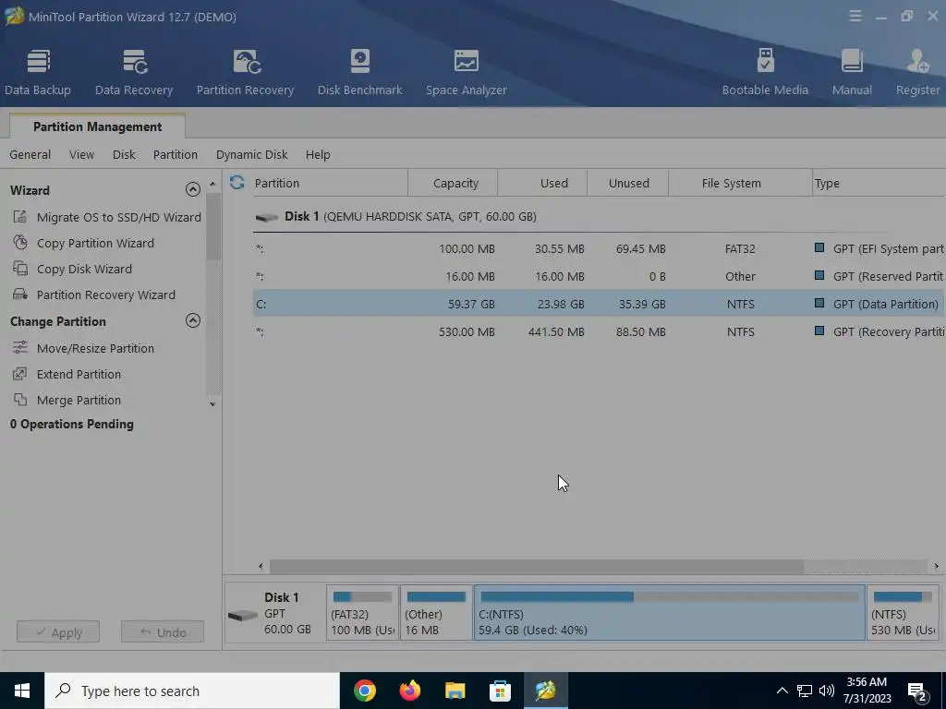Refresh the partition list
The image size is (946, 709).
point(237,183)
